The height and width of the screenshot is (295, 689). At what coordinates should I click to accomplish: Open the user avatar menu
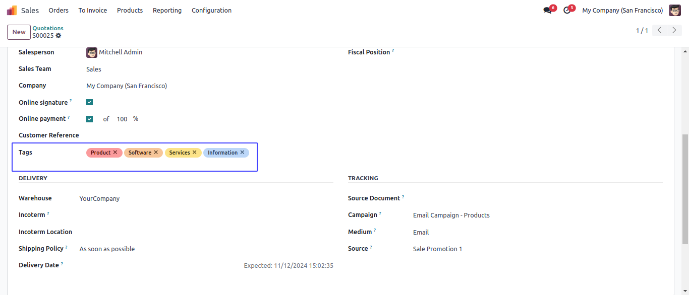[x=674, y=11]
